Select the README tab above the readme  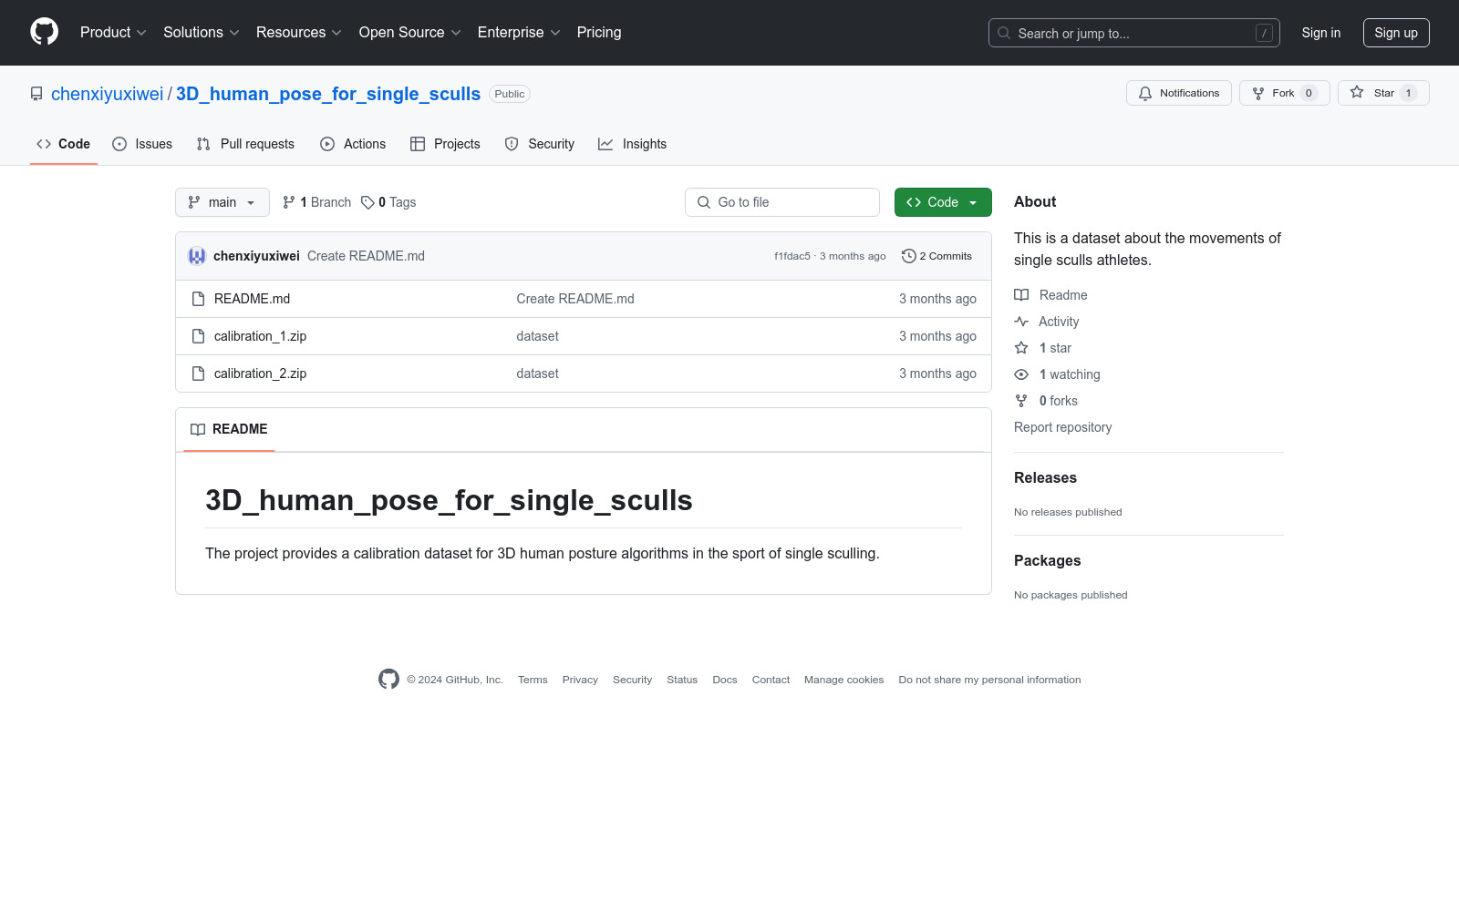229,429
